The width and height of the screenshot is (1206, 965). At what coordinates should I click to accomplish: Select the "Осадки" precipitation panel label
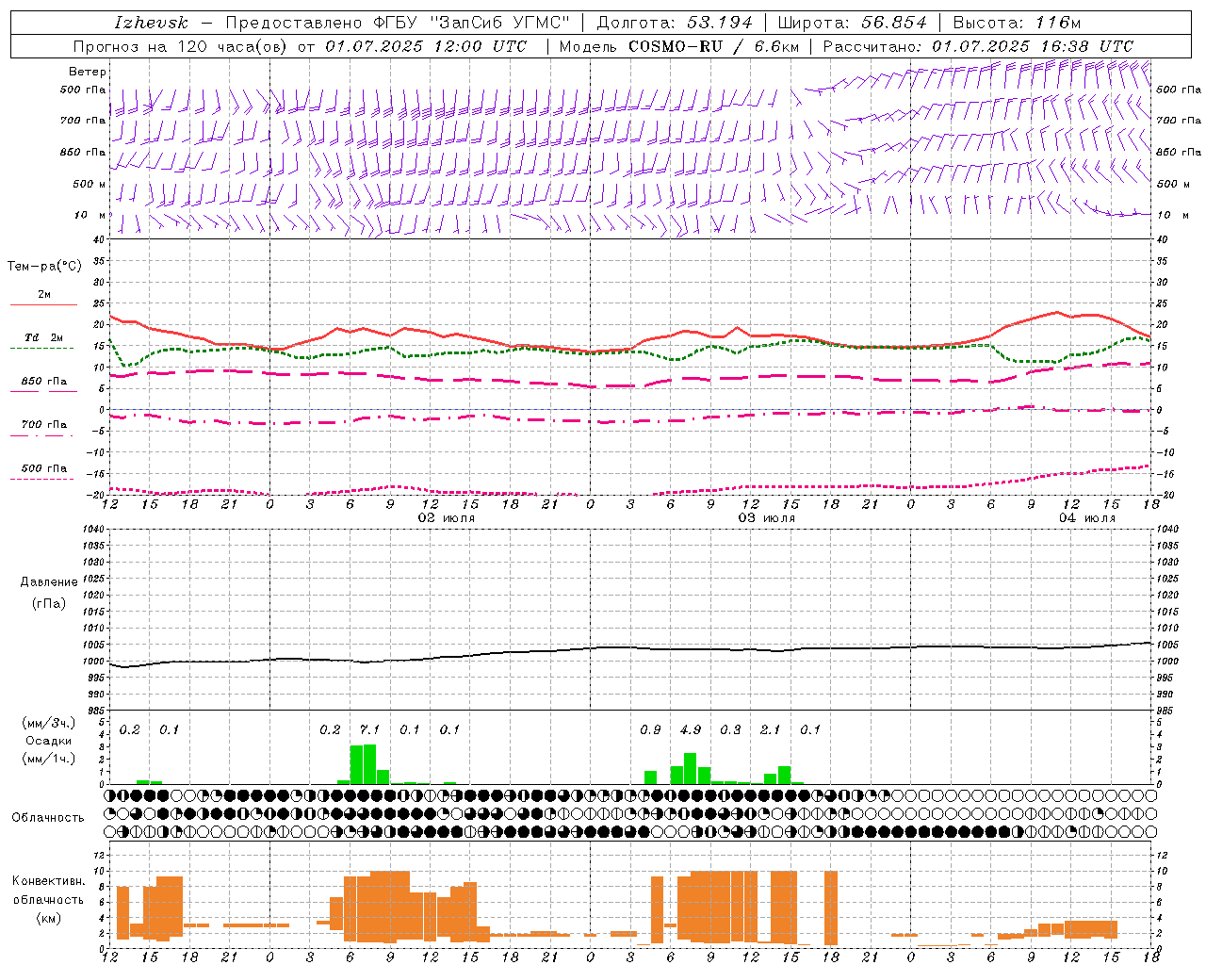coord(48,741)
